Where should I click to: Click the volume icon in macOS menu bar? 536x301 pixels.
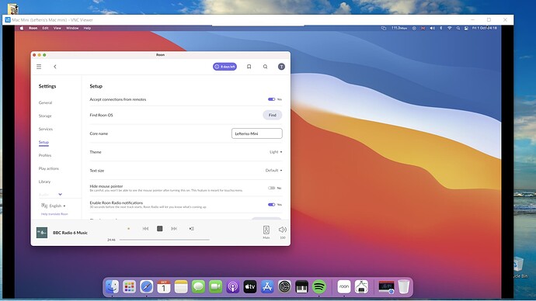(x=433, y=28)
